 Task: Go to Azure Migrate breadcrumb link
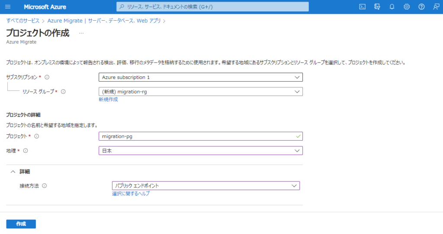coord(104,21)
